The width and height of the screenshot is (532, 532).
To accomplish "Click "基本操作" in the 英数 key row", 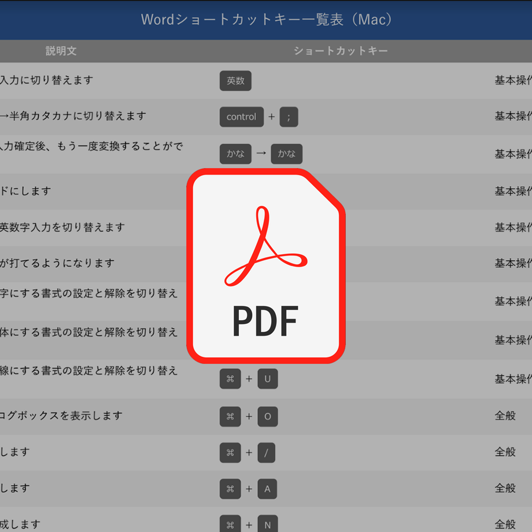I will pyautogui.click(x=513, y=80).
